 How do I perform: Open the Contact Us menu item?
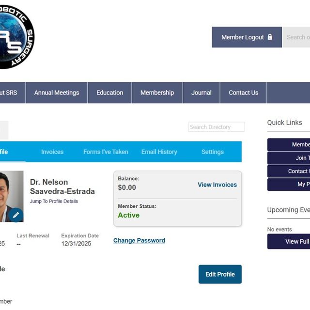243,93
